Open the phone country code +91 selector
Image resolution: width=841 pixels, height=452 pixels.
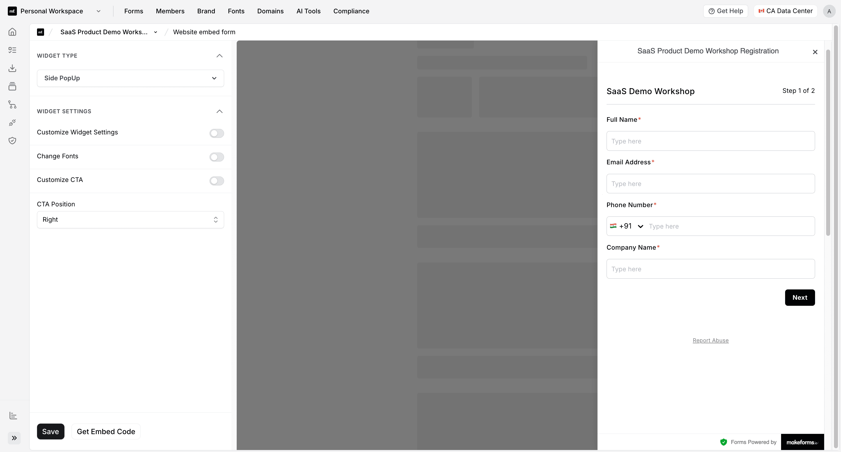tap(626, 226)
